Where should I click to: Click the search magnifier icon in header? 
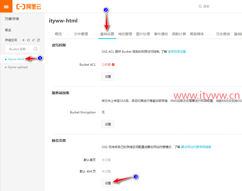[x=200, y=6]
